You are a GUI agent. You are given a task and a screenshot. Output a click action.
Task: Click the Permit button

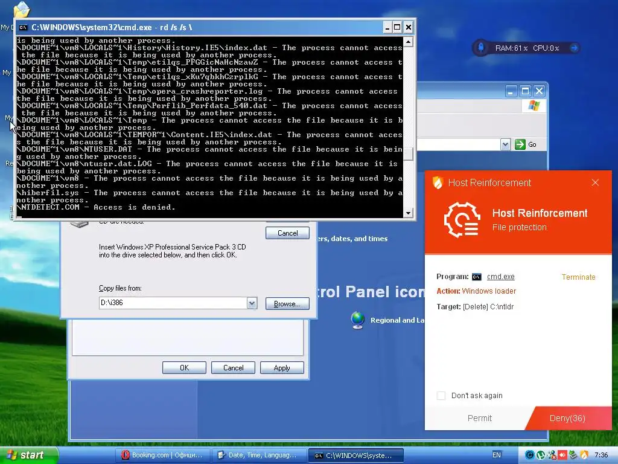479,418
